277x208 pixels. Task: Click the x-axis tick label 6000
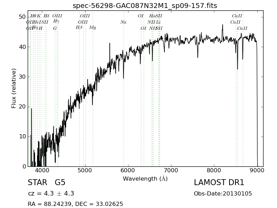(x=128, y=170)
